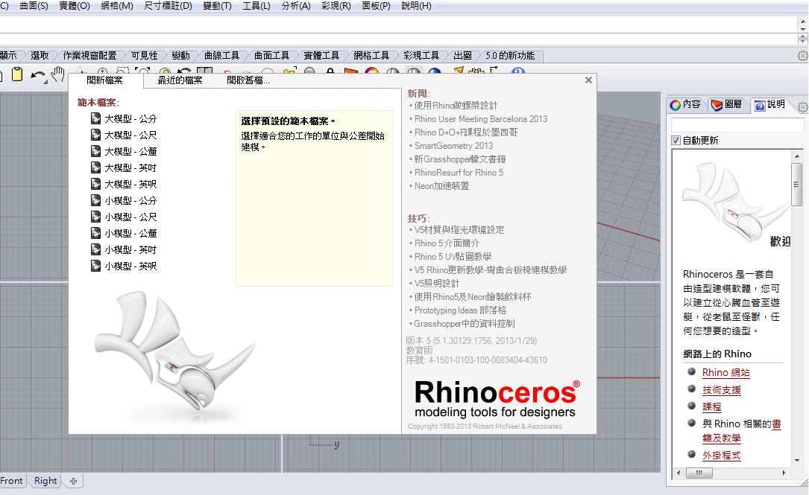This screenshot has height=495, width=809.
Task: Choose the 大模型 - 英吋 template
Action: (x=124, y=168)
